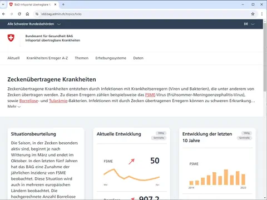Click the address bar URL

point(61,14)
